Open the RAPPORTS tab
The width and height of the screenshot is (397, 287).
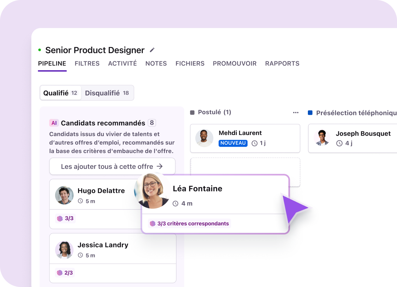point(282,64)
